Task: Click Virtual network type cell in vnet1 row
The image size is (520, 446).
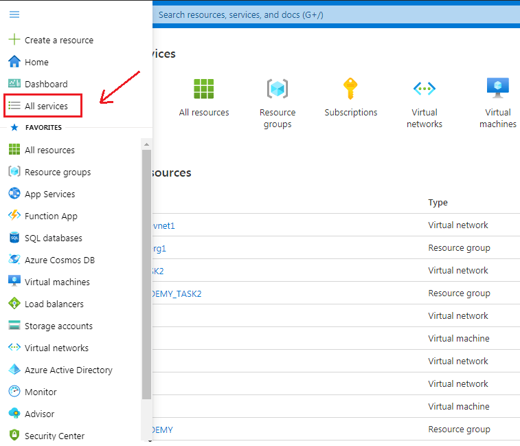Action: [458, 225]
